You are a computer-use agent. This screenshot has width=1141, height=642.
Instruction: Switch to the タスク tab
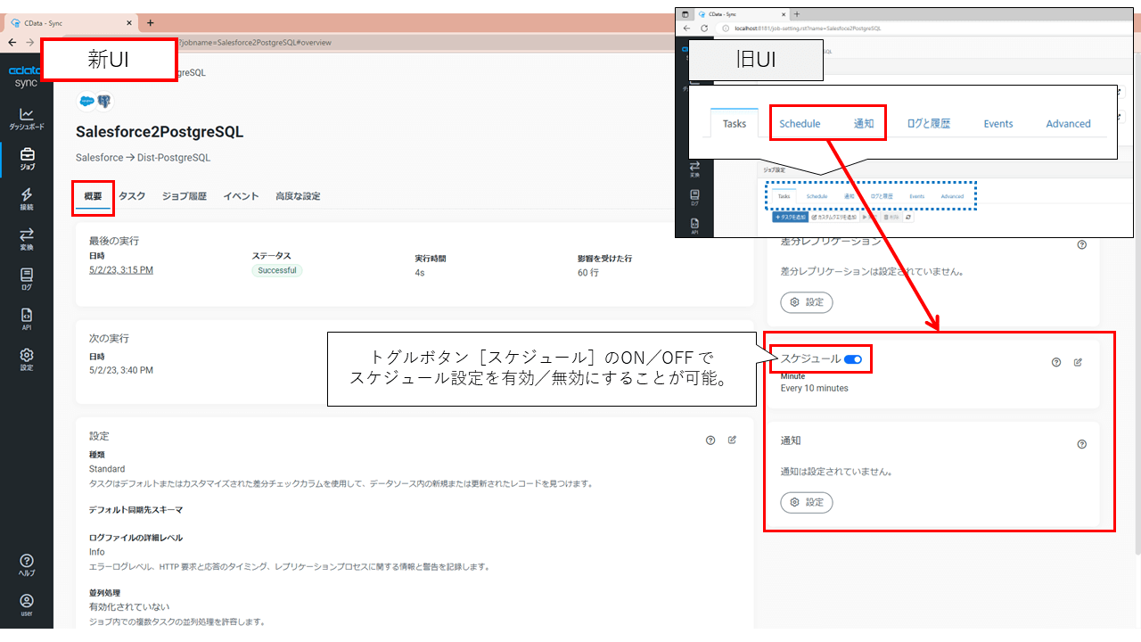132,195
